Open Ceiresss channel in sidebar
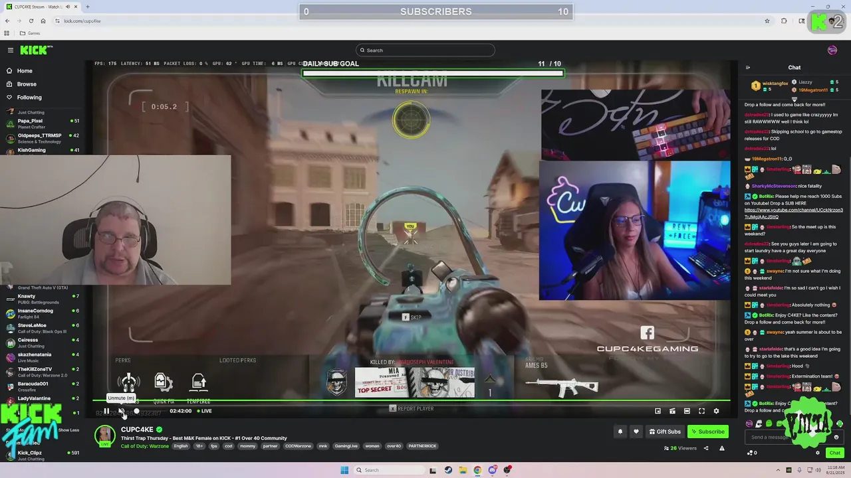Viewport: 851px width, 478px height. [43, 343]
